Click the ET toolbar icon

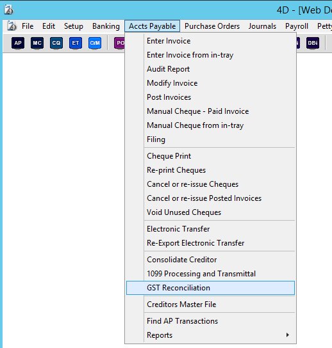click(76, 43)
